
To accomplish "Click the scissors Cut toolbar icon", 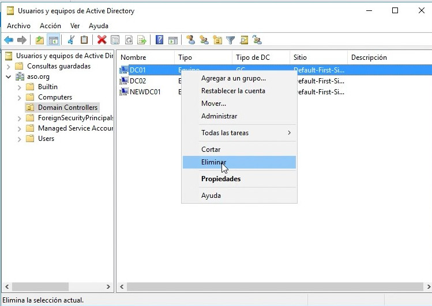I will [x=71, y=40].
